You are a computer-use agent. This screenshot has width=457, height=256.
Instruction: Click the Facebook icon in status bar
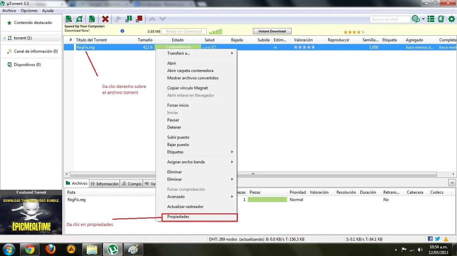(430, 239)
